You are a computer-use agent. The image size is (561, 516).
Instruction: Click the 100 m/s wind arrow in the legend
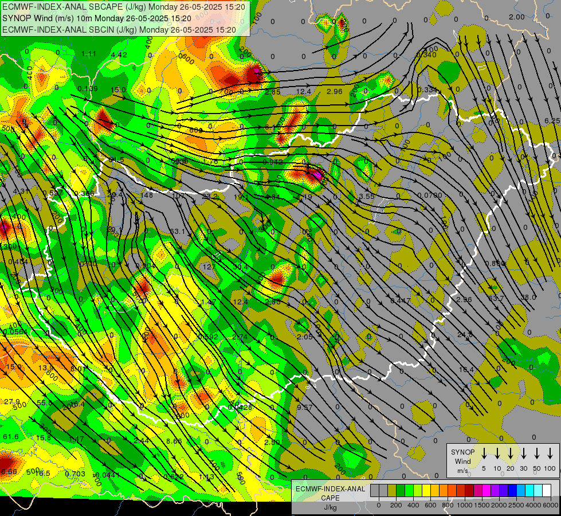[x=550, y=454]
